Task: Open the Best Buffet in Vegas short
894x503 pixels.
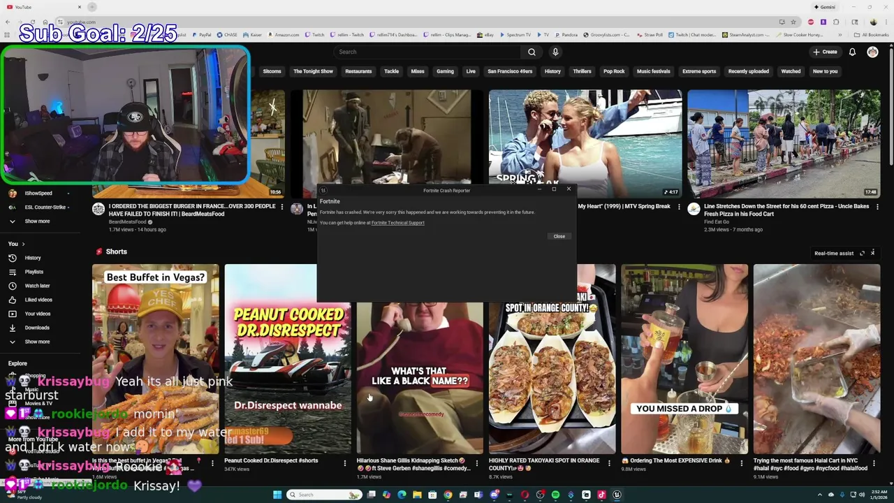Action: 155,359
